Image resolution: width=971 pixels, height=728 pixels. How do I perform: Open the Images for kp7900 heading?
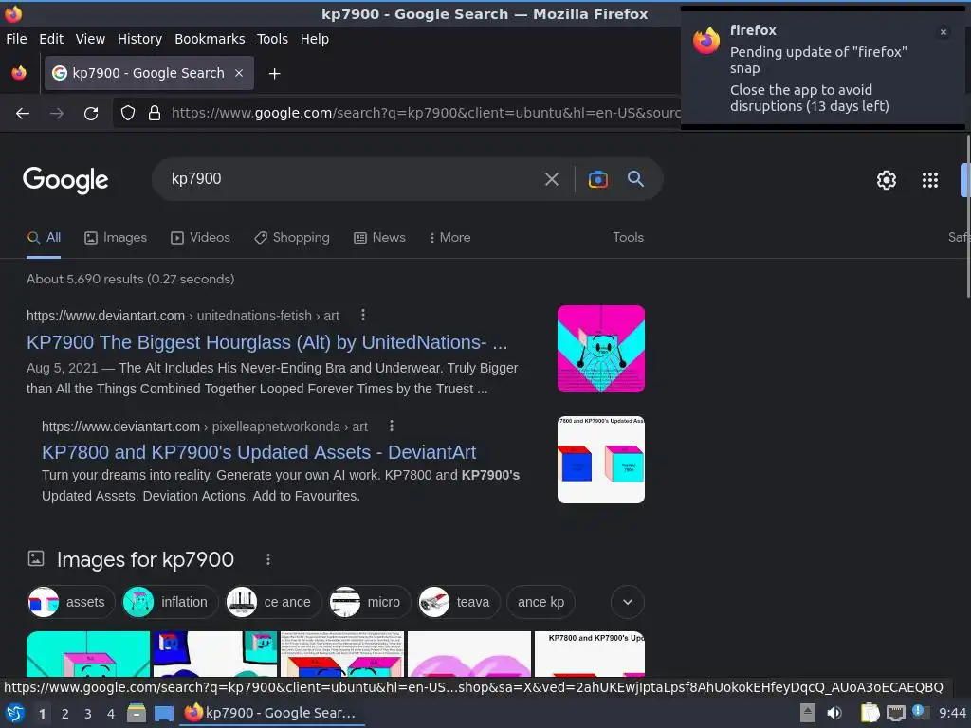[145, 559]
